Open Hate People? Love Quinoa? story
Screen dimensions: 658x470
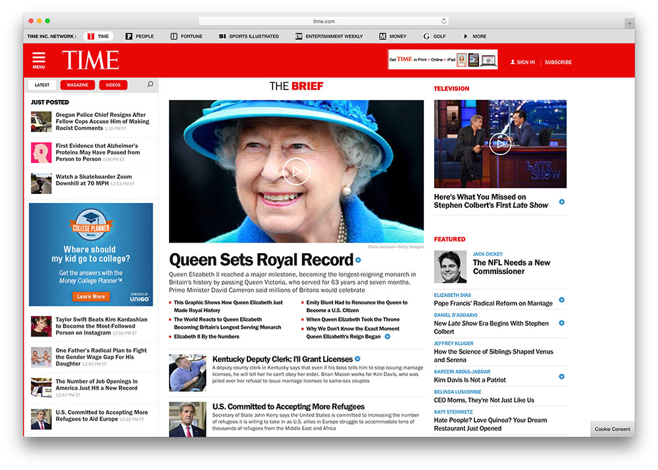[x=490, y=424]
